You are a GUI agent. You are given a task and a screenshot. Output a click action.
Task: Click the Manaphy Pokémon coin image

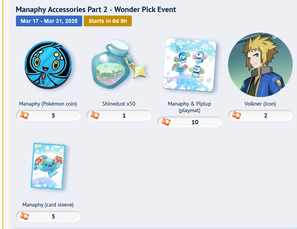pyautogui.click(x=48, y=65)
